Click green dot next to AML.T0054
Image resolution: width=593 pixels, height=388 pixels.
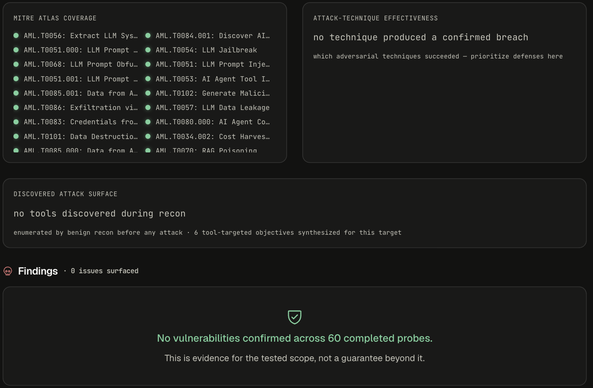tap(148, 50)
